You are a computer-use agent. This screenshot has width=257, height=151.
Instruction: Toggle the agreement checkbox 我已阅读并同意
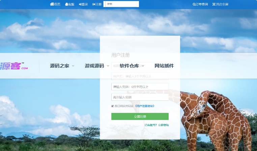[112, 106]
